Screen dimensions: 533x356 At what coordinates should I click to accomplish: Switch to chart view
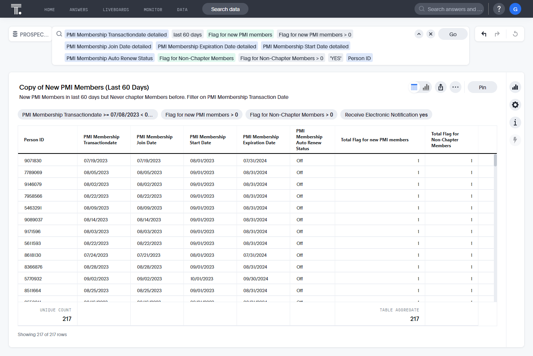(426, 87)
